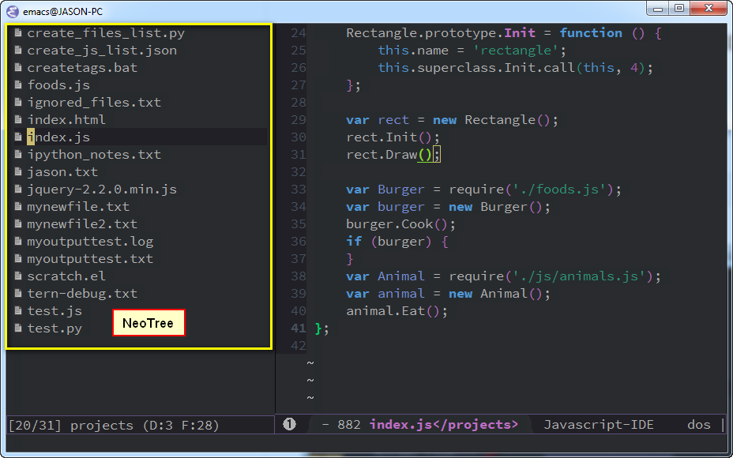
Task: Click the file icon beside ipython_notes.txt
Action: 18,154
